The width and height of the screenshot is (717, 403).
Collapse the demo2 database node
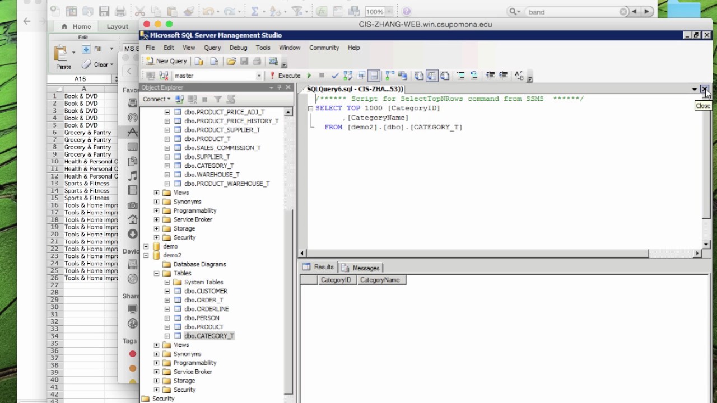tap(146, 255)
